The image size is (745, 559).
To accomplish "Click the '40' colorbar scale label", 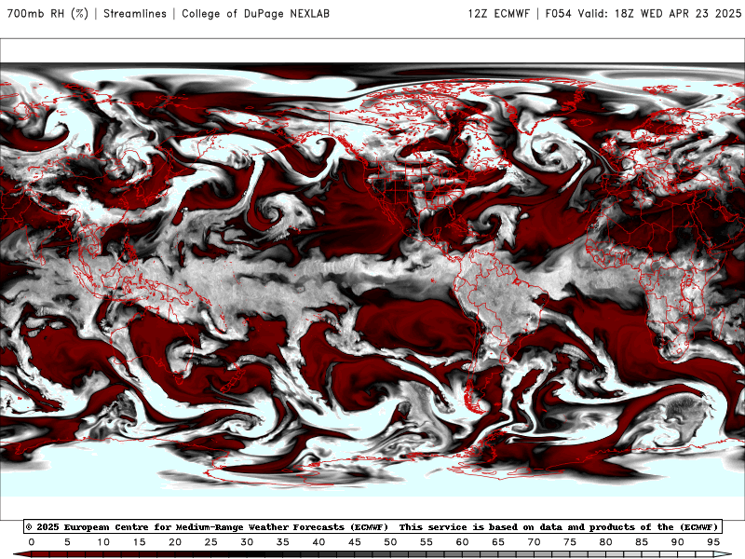I will pos(318,542).
